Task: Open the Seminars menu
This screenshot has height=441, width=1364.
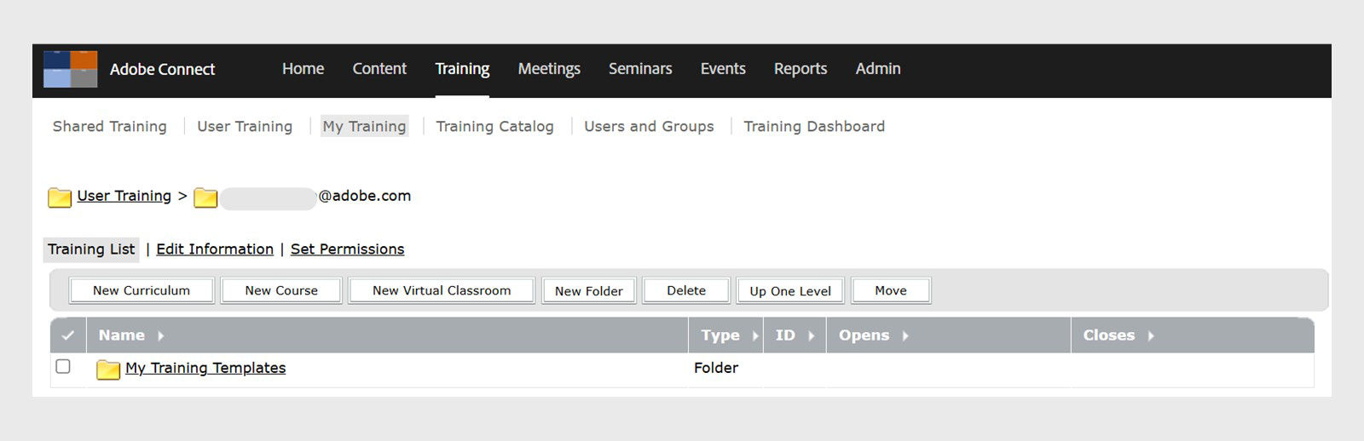Action: click(640, 69)
